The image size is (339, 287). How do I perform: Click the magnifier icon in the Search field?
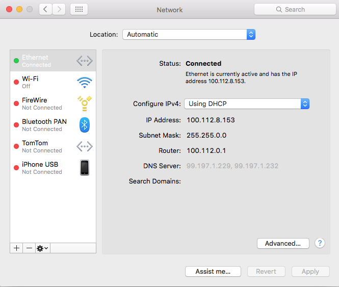coord(279,10)
